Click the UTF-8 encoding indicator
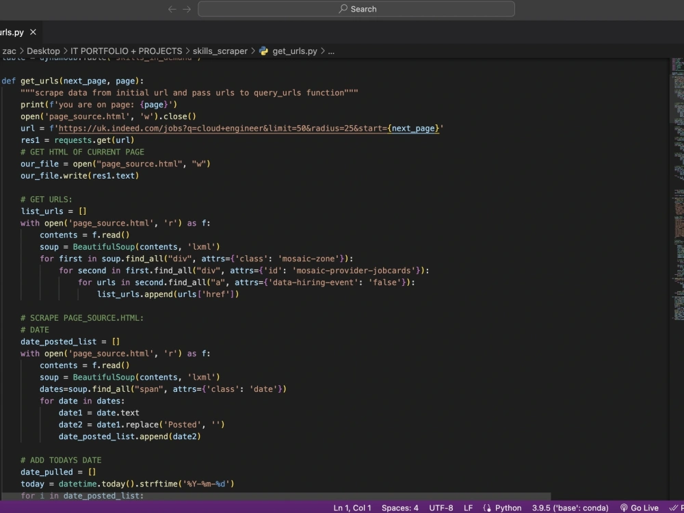The width and height of the screenshot is (684, 513). (440, 508)
